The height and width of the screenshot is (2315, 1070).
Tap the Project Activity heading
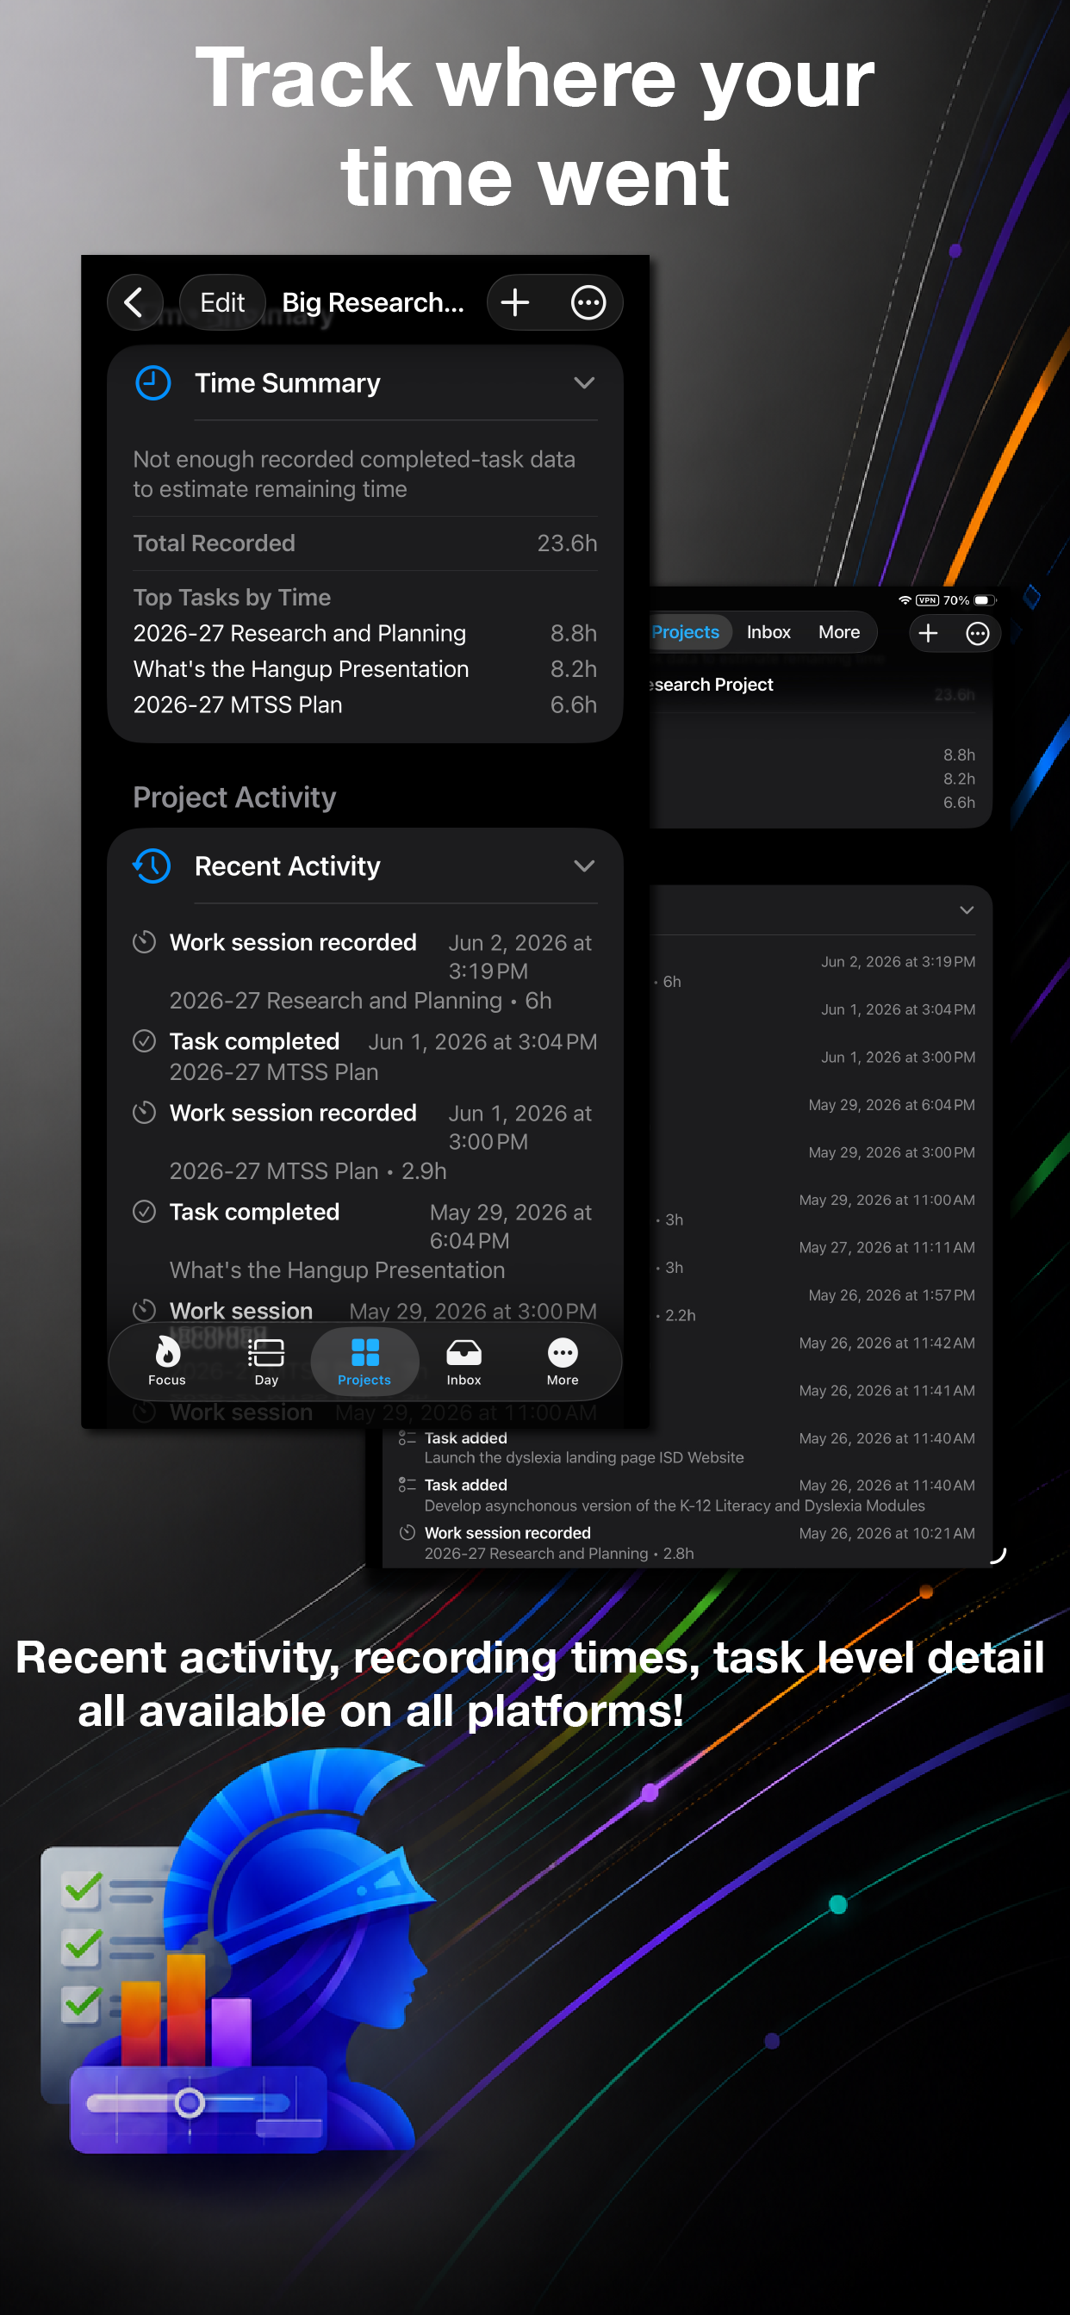pos(234,798)
